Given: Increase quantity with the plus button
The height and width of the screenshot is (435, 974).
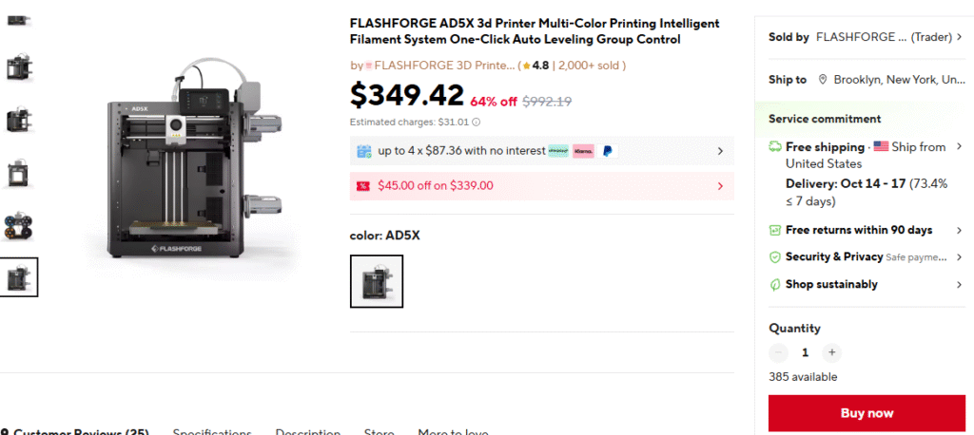Looking at the screenshot, I should point(832,352).
